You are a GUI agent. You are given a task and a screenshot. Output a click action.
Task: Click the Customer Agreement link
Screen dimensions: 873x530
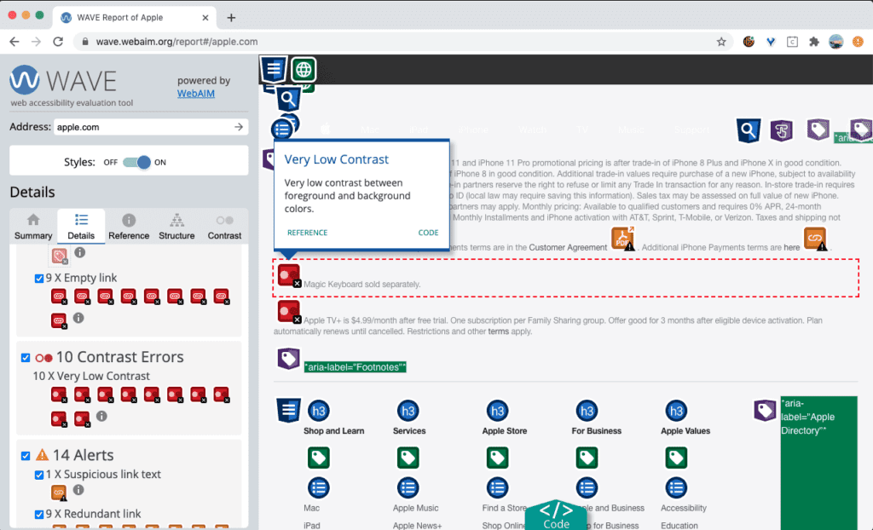(568, 248)
